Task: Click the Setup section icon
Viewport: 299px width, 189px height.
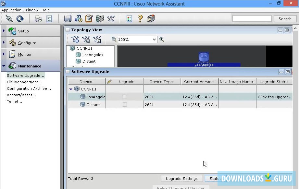Action: click(12, 31)
